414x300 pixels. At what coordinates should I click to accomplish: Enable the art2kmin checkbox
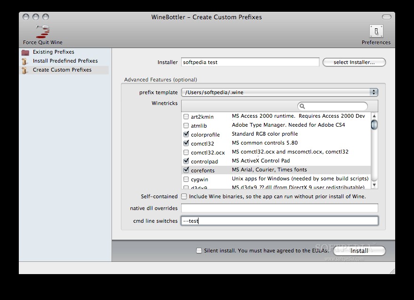pos(186,117)
